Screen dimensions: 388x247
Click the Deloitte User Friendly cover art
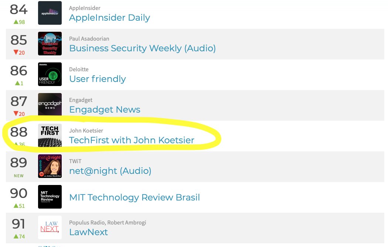tap(50, 74)
